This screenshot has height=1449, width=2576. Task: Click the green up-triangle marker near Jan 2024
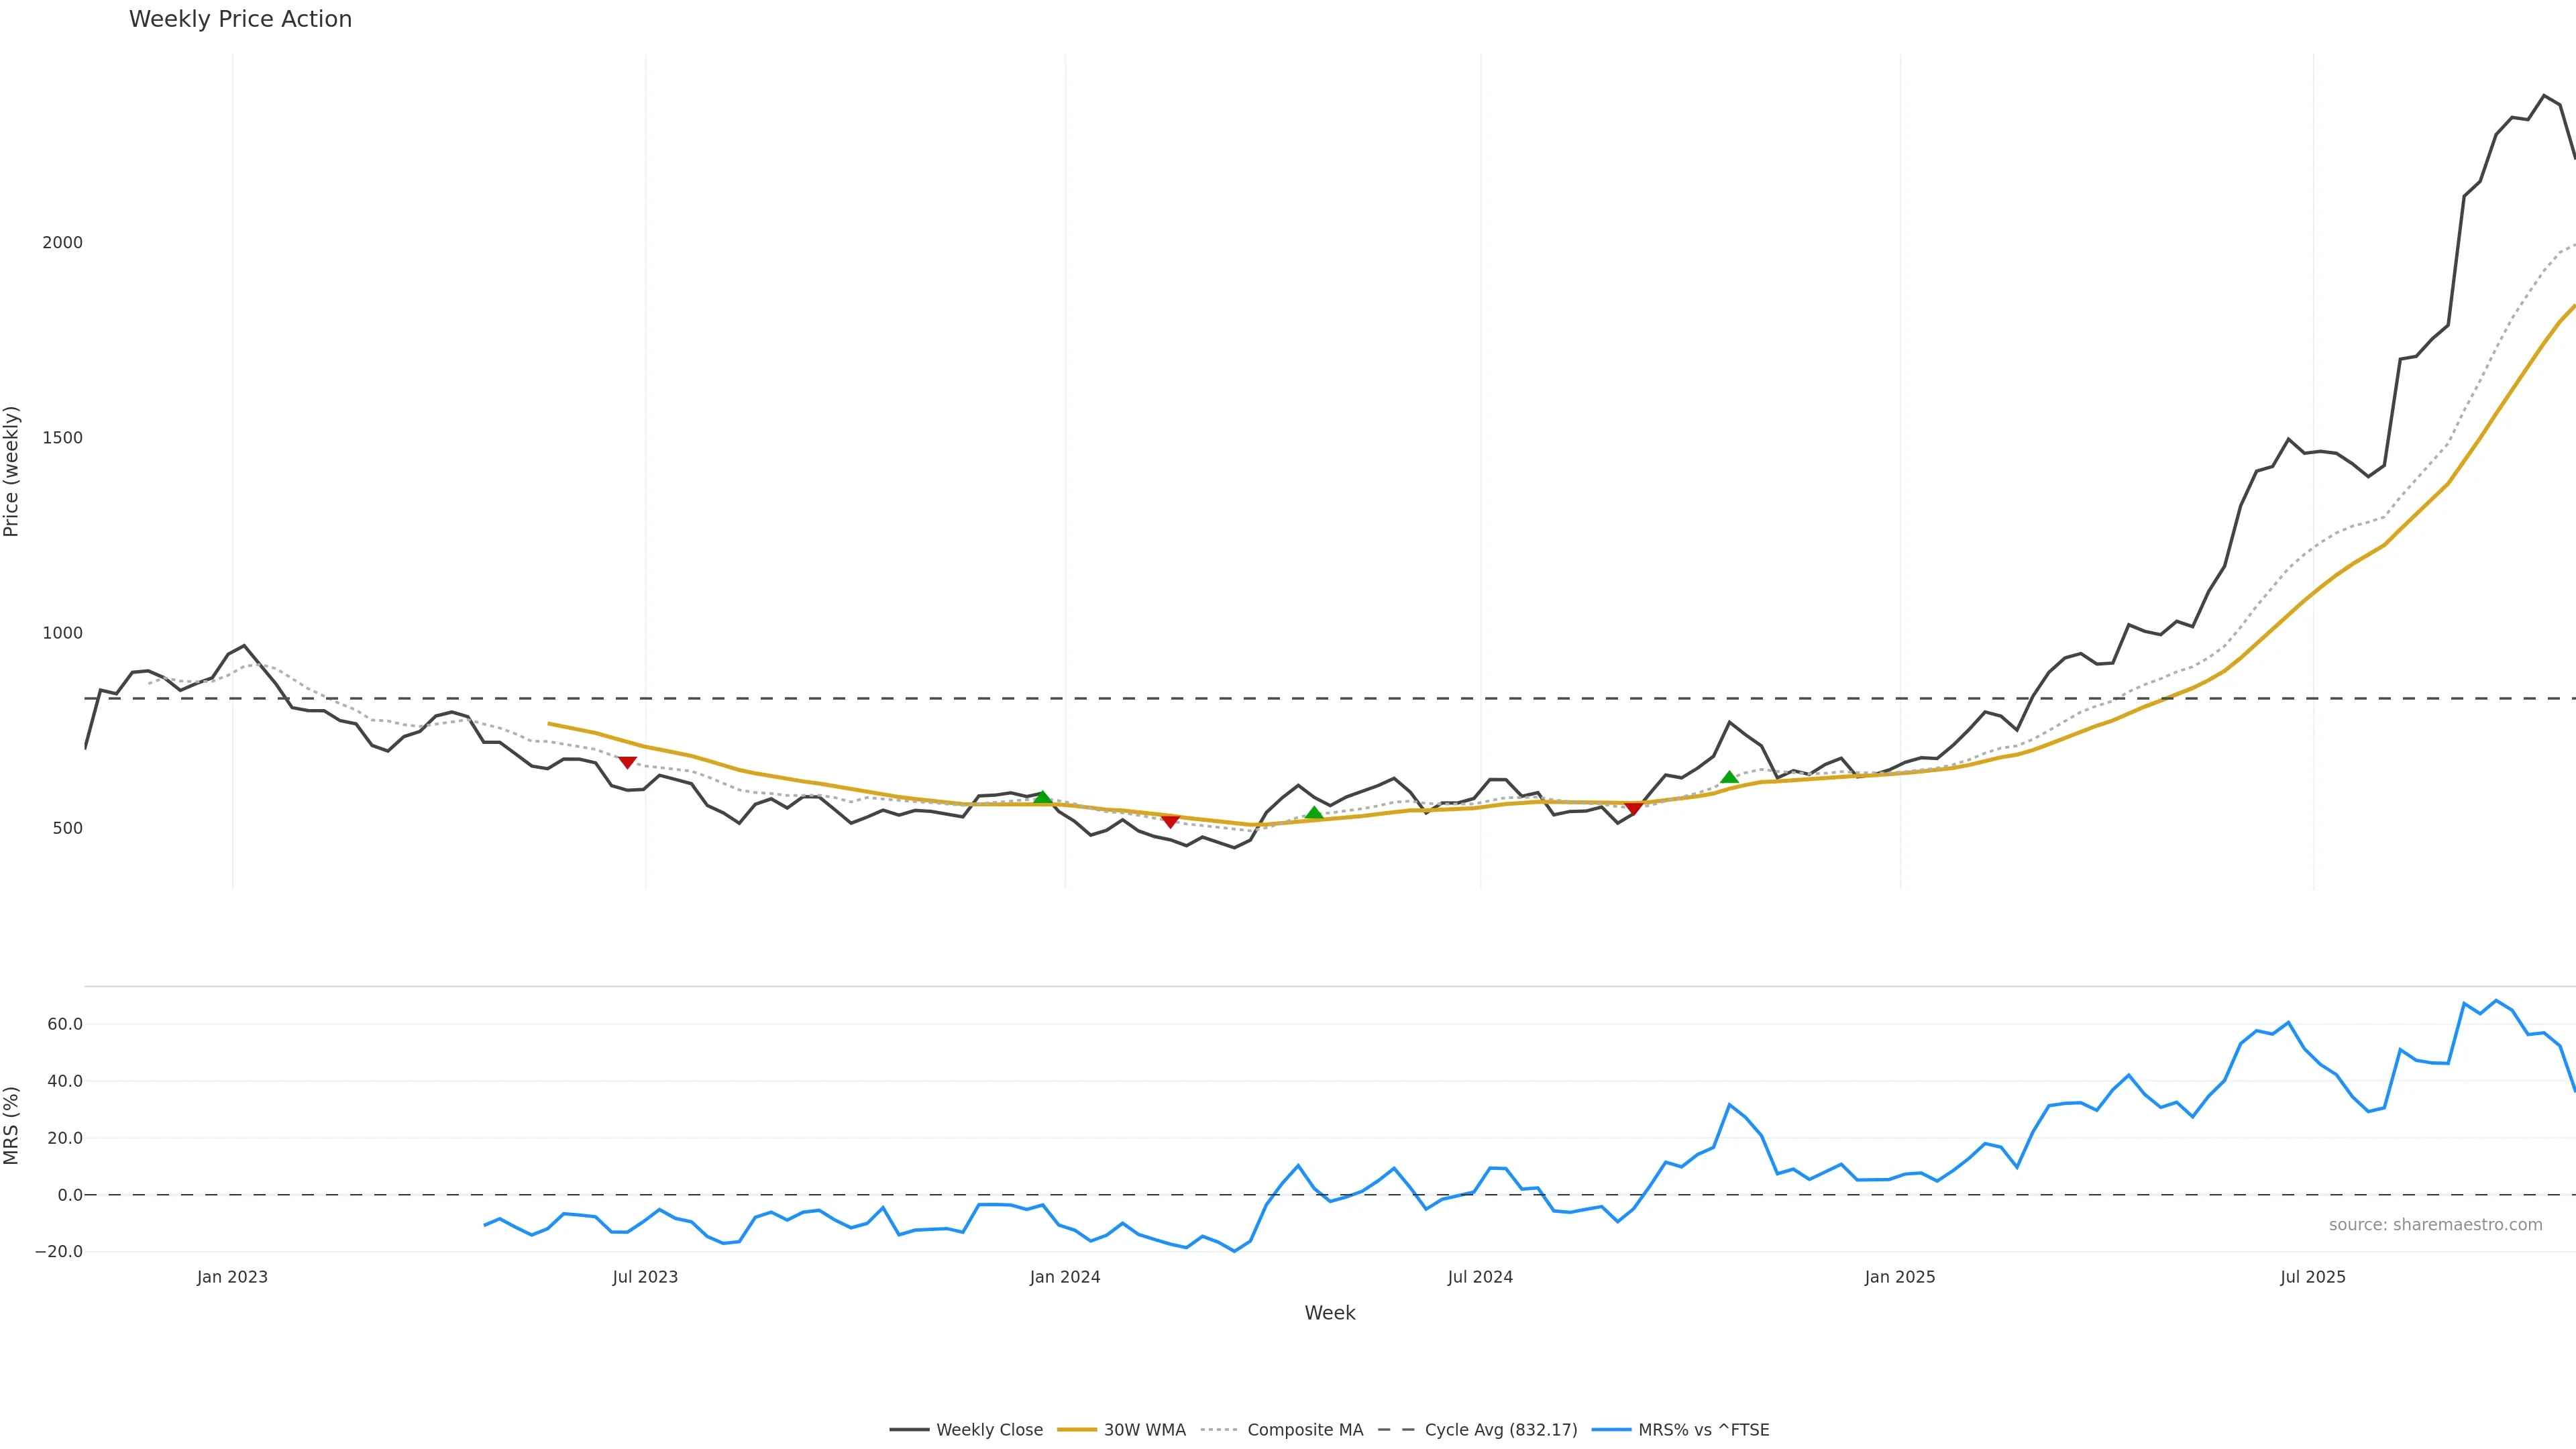[x=1042, y=797]
